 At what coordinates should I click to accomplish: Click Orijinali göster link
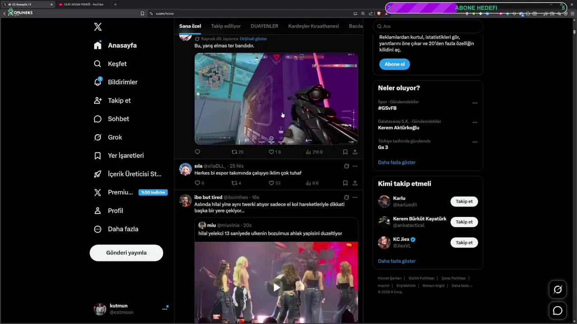pyautogui.click(x=253, y=39)
